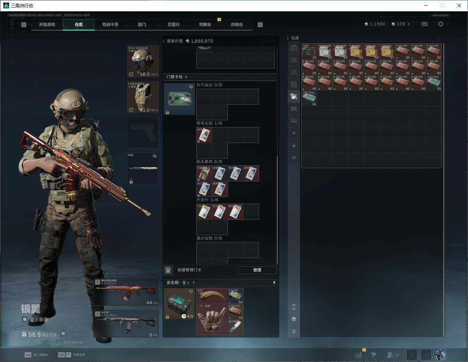Select the 5.56x45 ammo stack of 19

point(235,311)
